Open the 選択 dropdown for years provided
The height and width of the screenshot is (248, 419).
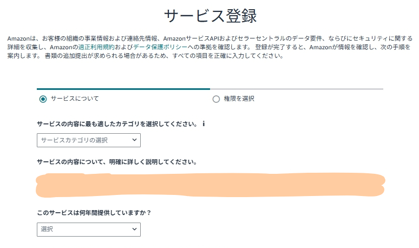pyautogui.click(x=89, y=230)
